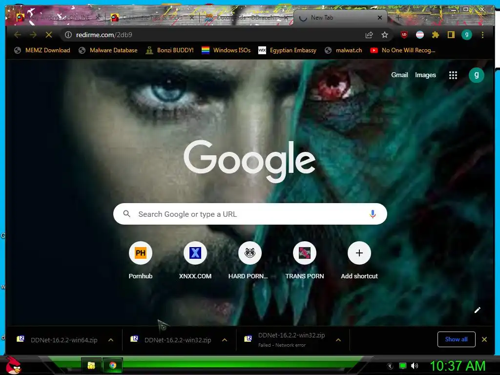Screen dimensions: 500x375
Task: Start voice search with microphone
Action: (373, 214)
